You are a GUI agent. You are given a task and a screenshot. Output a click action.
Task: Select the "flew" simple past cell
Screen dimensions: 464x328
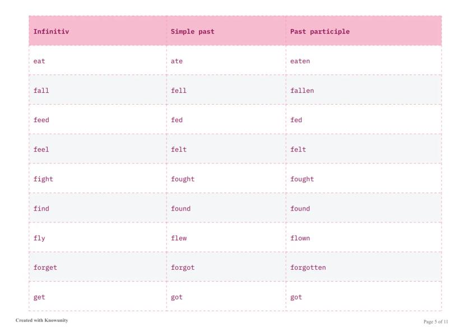point(179,238)
